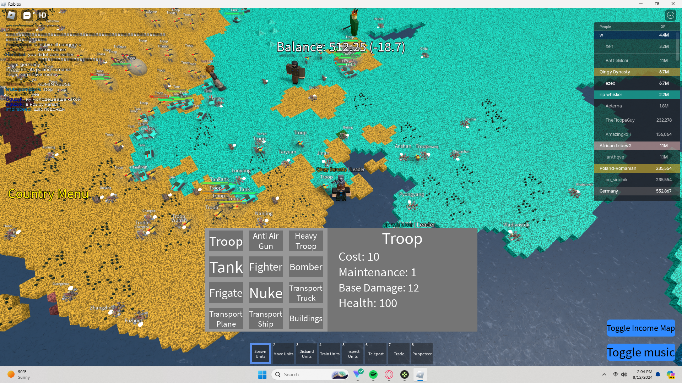
Task: Choose the Buildings category
Action: click(x=306, y=318)
